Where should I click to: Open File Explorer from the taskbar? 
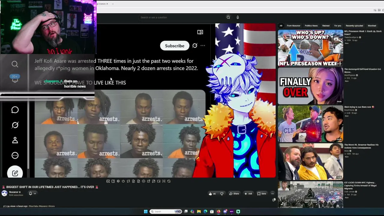pyautogui.click(x=199, y=211)
